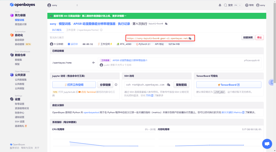Open the chat support bubble
Screen dimensions: 276x152
267,144
